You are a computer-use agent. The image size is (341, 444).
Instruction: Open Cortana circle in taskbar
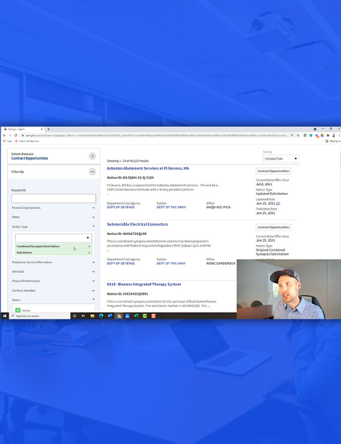[x=74, y=316]
